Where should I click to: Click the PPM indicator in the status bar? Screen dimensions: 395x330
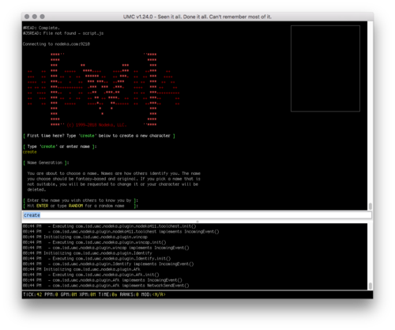click(x=51, y=294)
